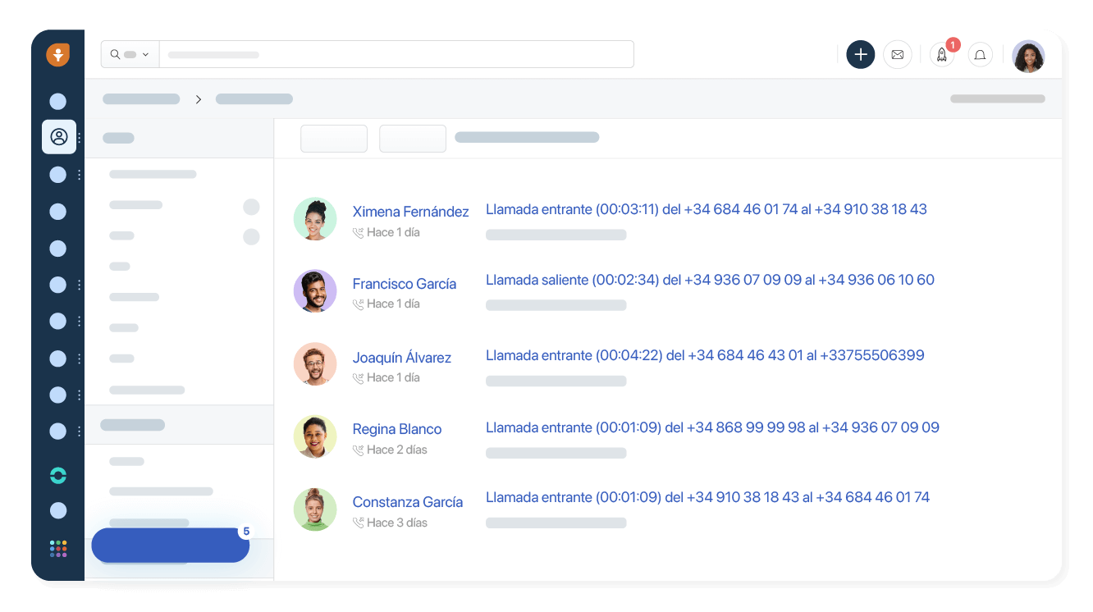Viewport: 1093px width, 612px height.
Task: Click the phone icon under Ximena Fernández
Action: coord(359,232)
